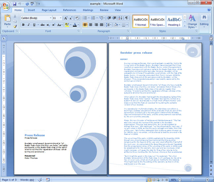Click Words: 692 word count
The height and width of the screenshot is (182, 214).
tap(27, 180)
